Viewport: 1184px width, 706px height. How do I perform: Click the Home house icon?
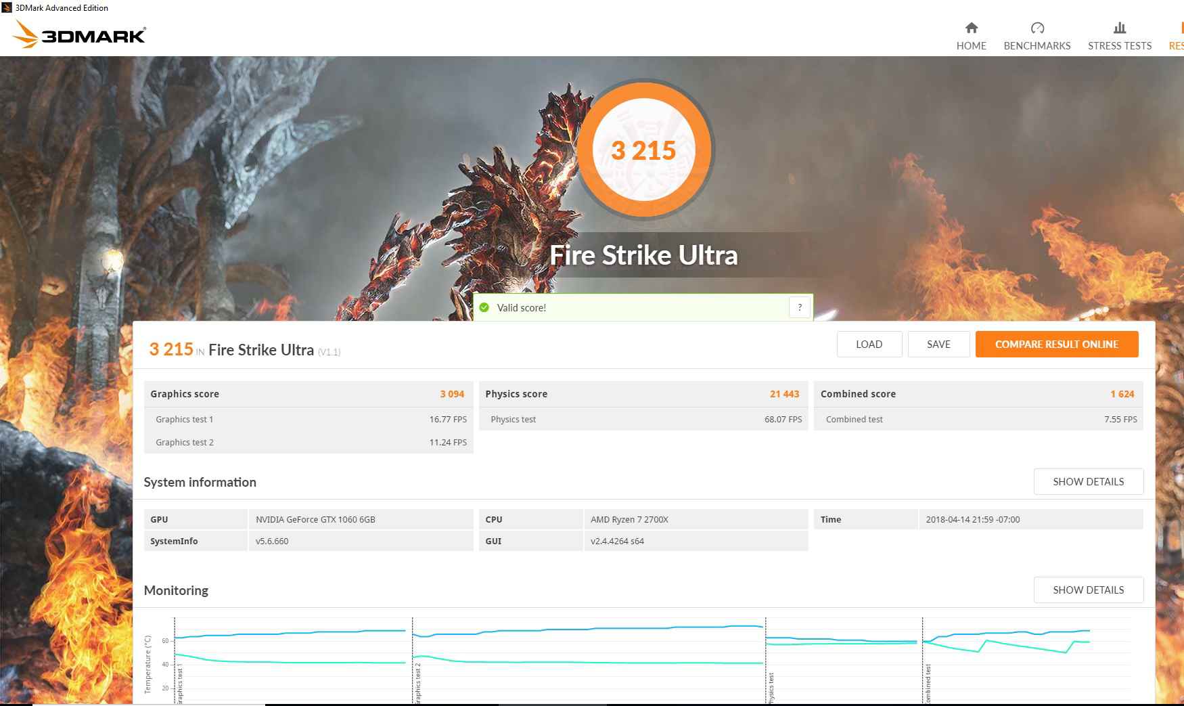971,28
